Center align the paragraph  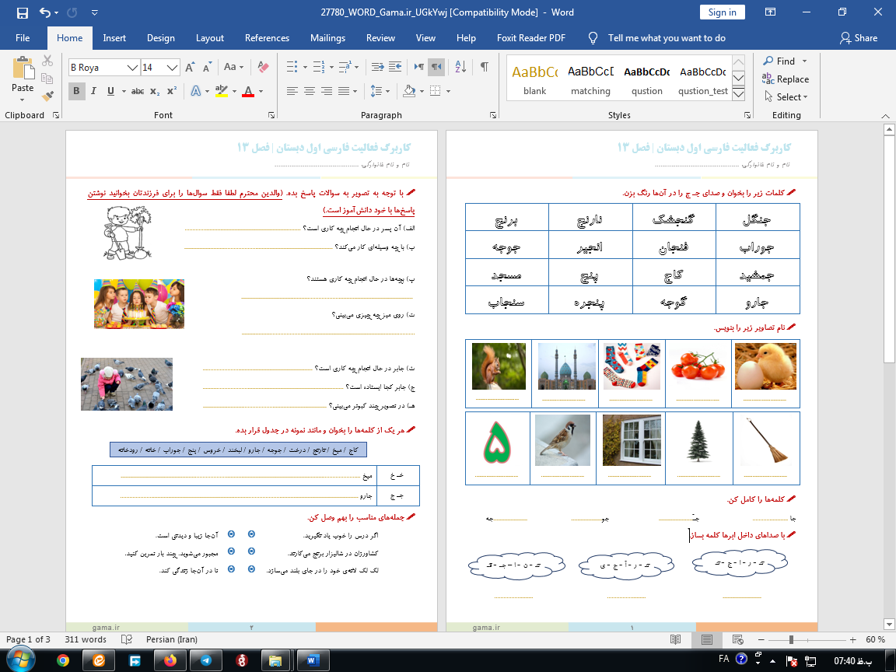308,93
